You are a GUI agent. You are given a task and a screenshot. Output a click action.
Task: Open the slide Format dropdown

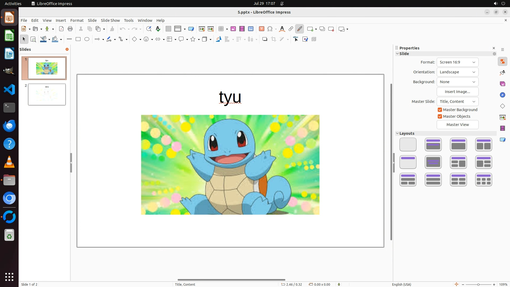457,62
